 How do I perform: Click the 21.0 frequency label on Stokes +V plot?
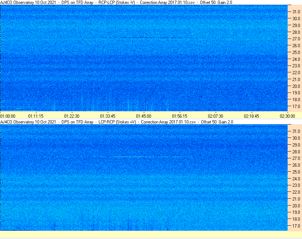(296, 199)
